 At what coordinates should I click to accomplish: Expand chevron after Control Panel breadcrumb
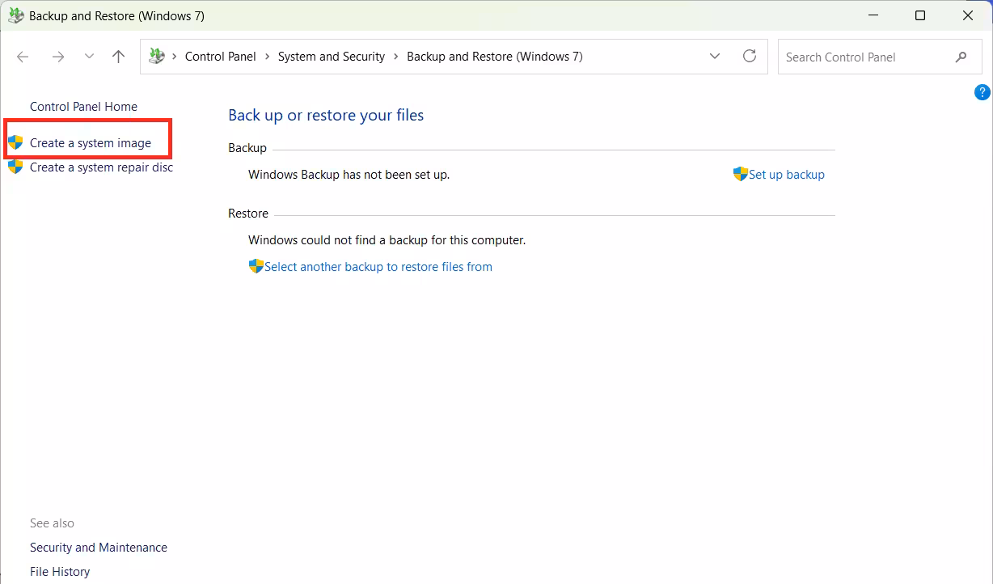[267, 57]
